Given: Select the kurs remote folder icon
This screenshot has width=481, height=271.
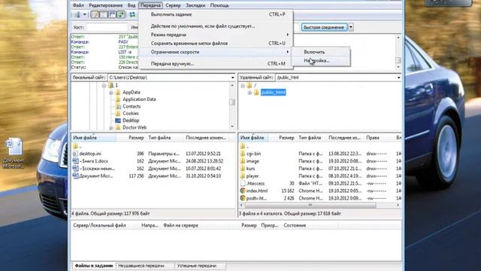Looking at the screenshot, I should [243, 169].
